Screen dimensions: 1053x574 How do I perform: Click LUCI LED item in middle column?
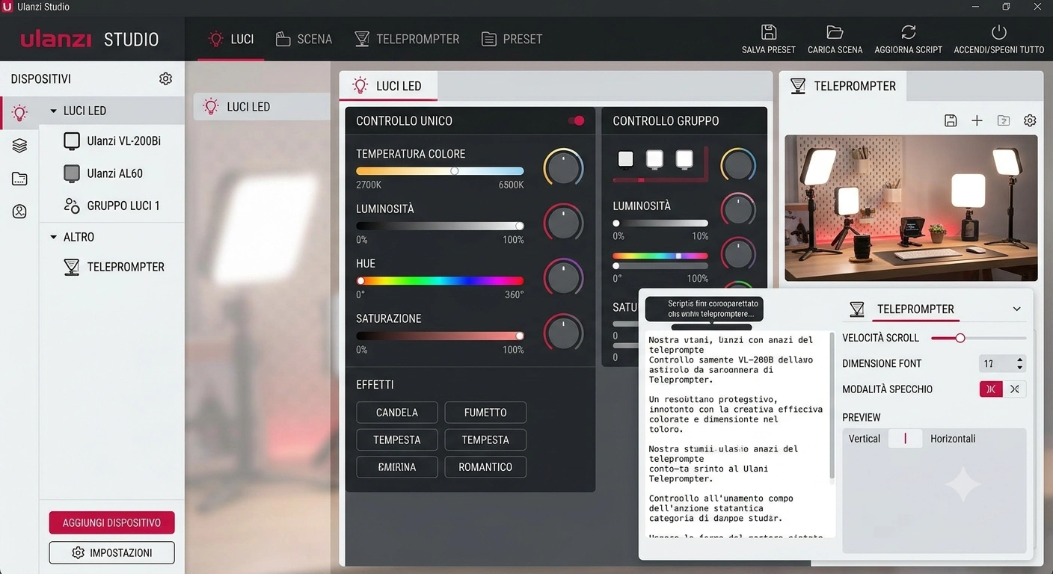tap(262, 106)
